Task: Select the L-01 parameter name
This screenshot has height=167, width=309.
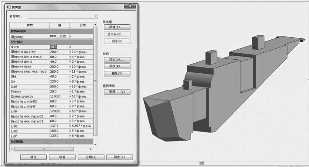Action: pos(14,136)
